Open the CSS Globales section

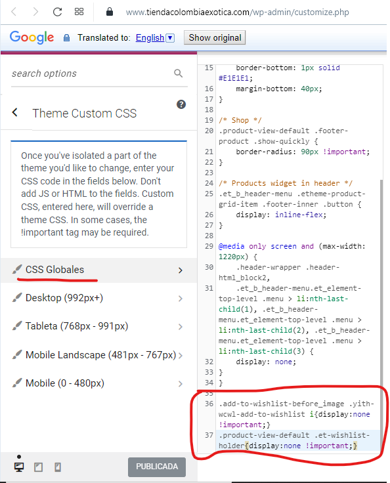coord(98,270)
